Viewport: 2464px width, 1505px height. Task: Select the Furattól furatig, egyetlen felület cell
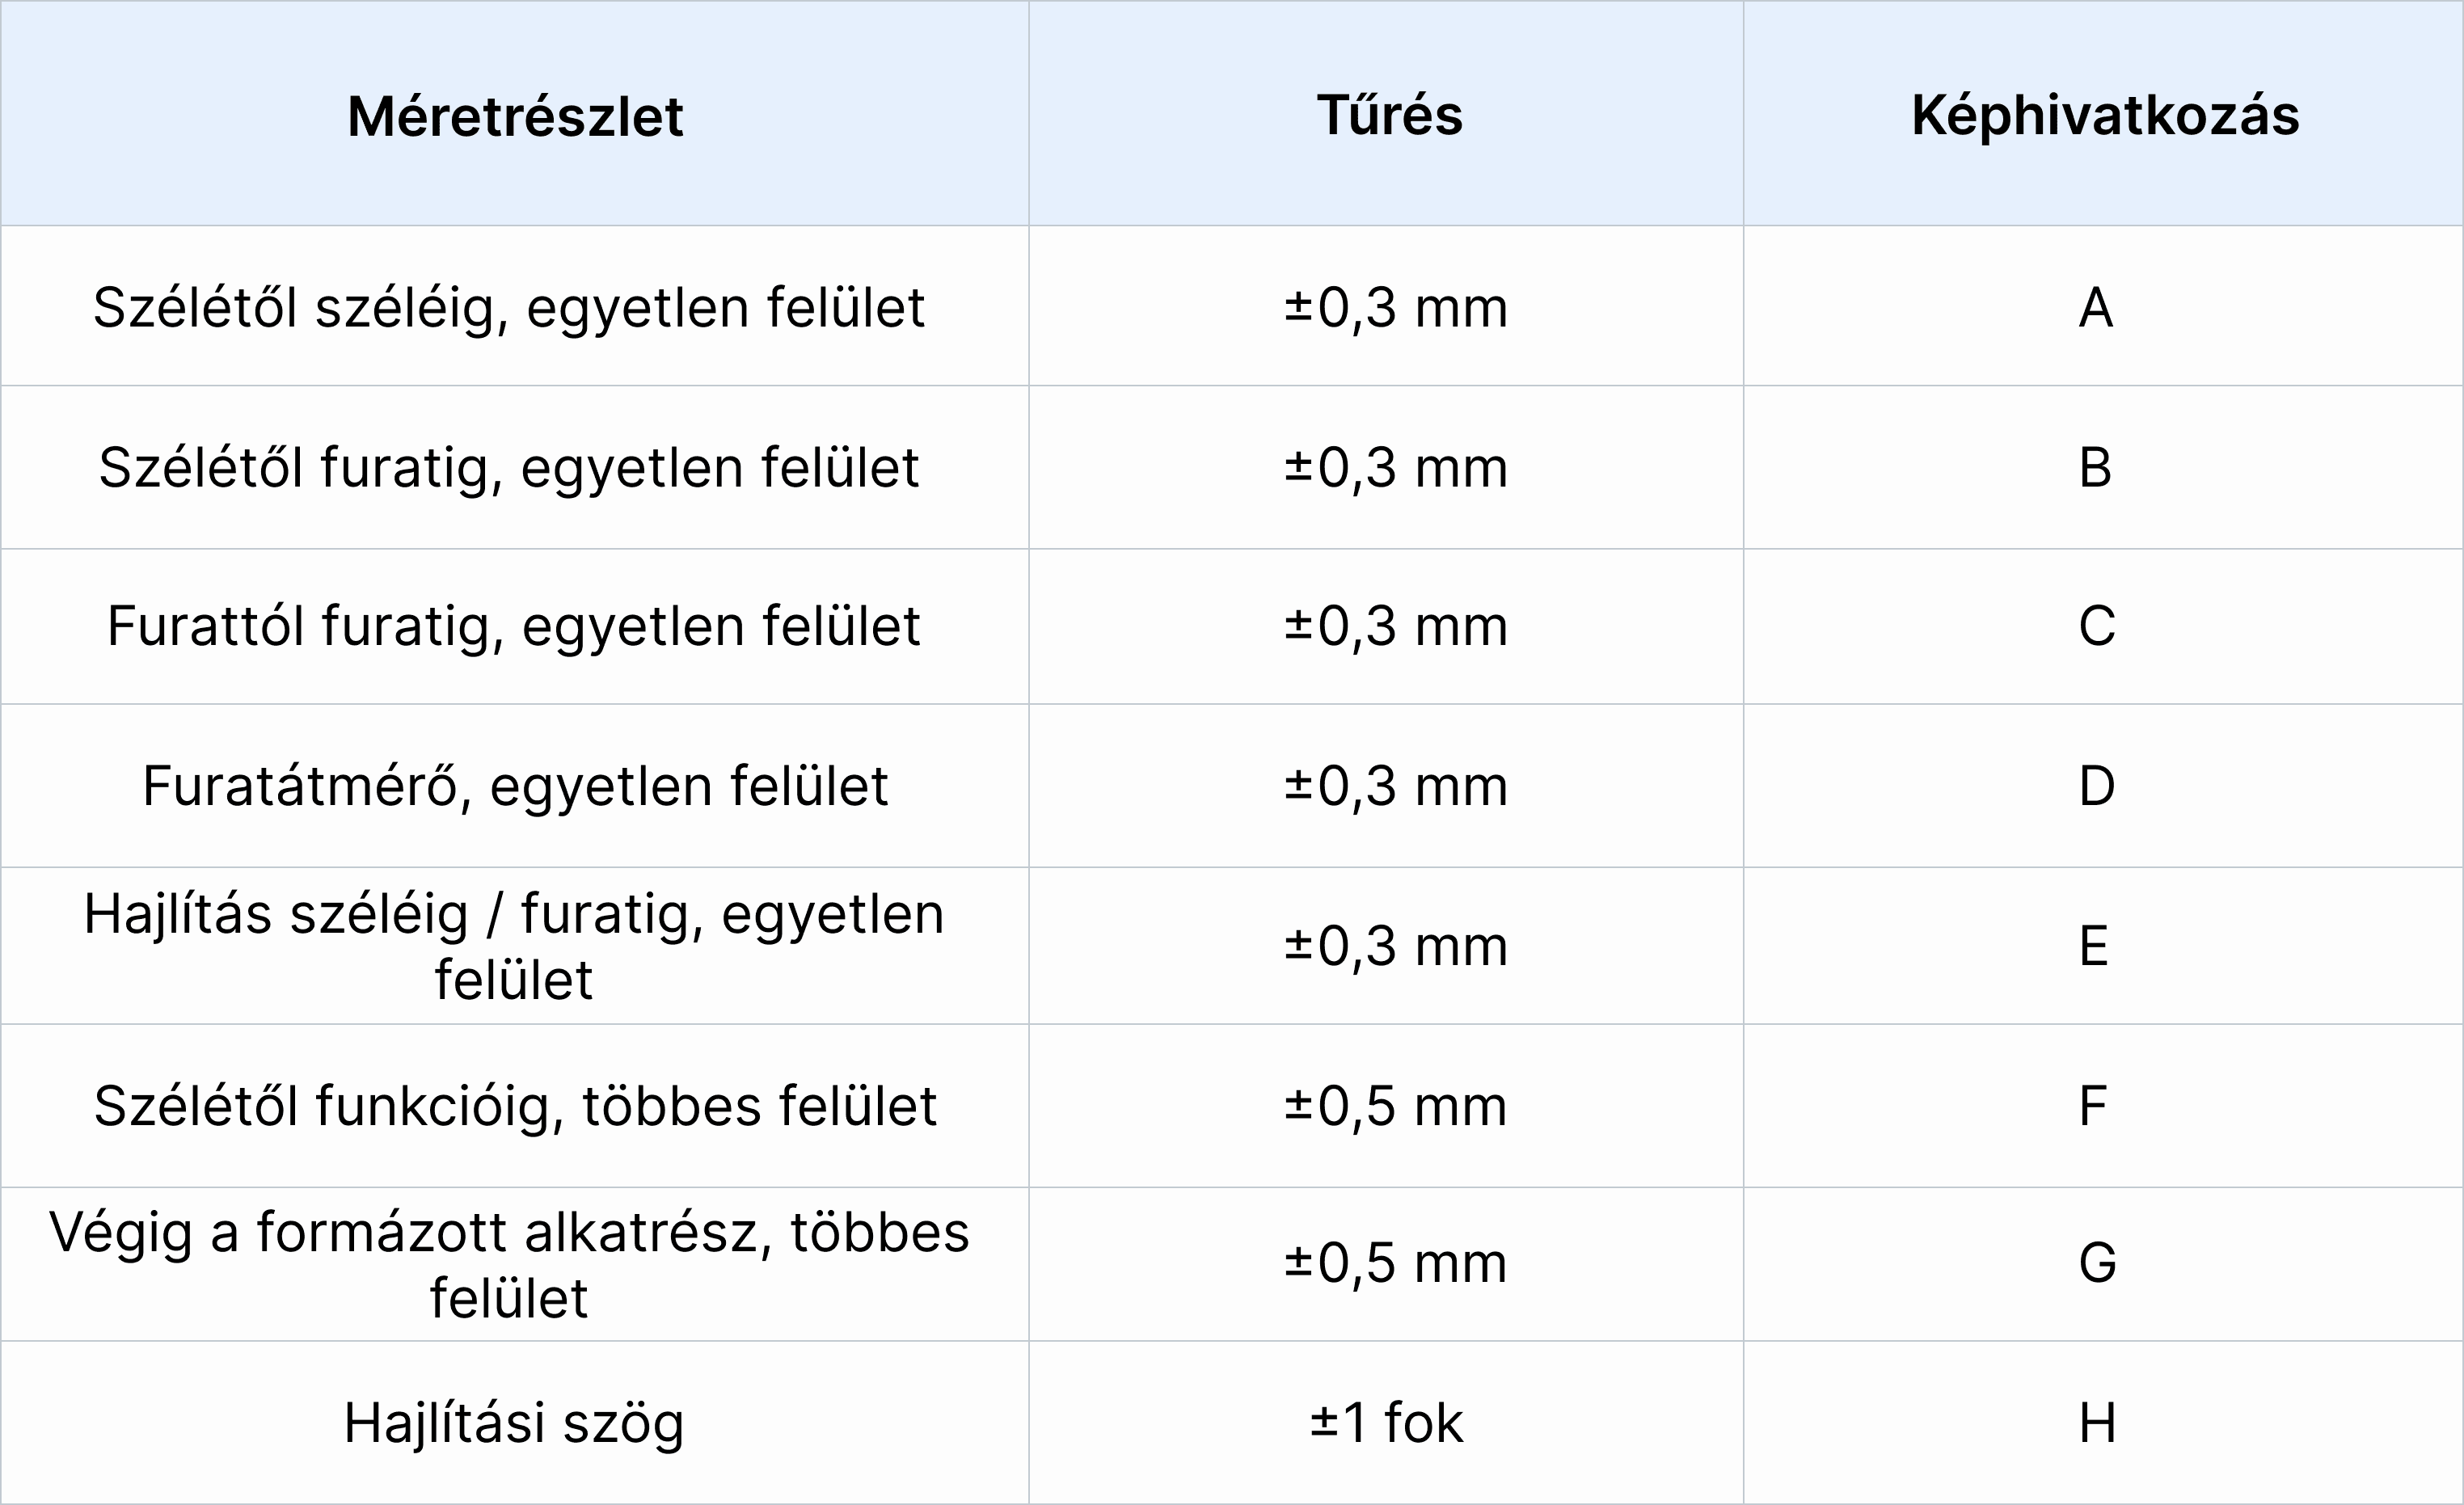(x=513, y=626)
